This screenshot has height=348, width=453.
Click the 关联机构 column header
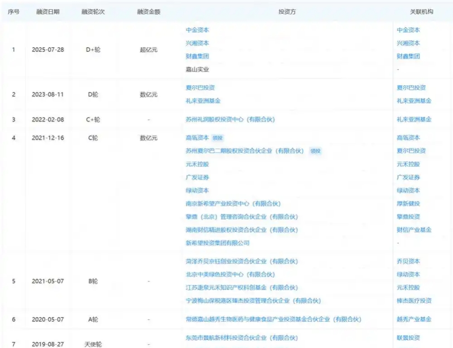pos(421,12)
